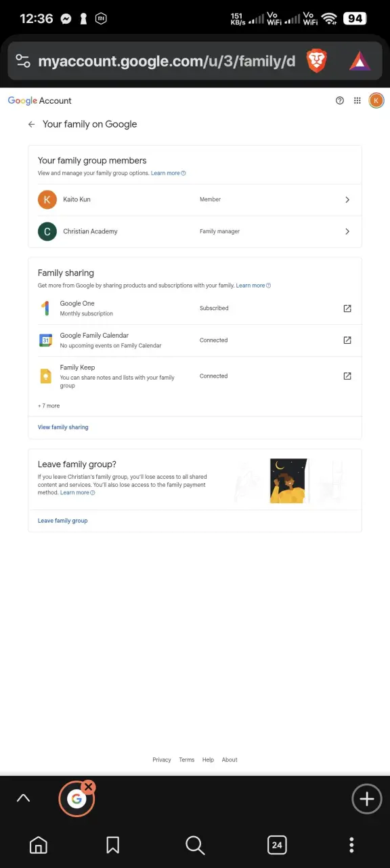Expand the + 7 more services
Viewport: 390px width, 868px height.
(49, 406)
